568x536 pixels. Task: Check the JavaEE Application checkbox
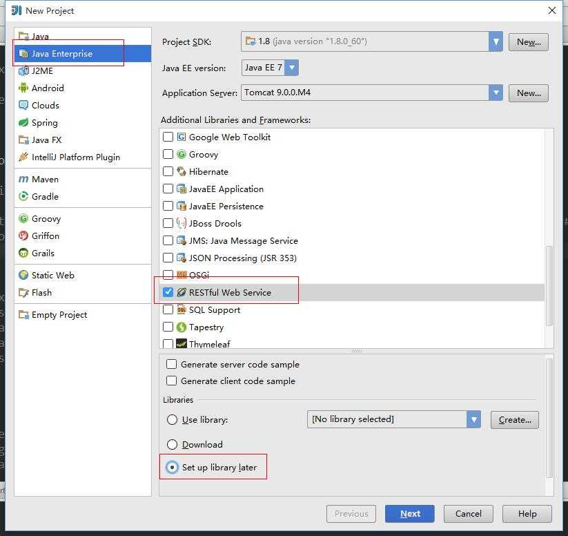click(x=168, y=189)
